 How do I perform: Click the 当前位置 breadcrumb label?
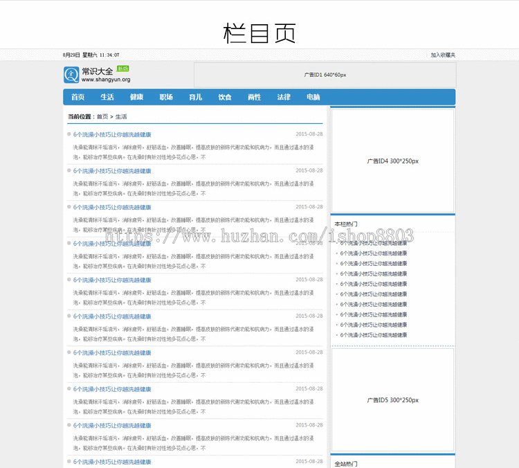80,116
